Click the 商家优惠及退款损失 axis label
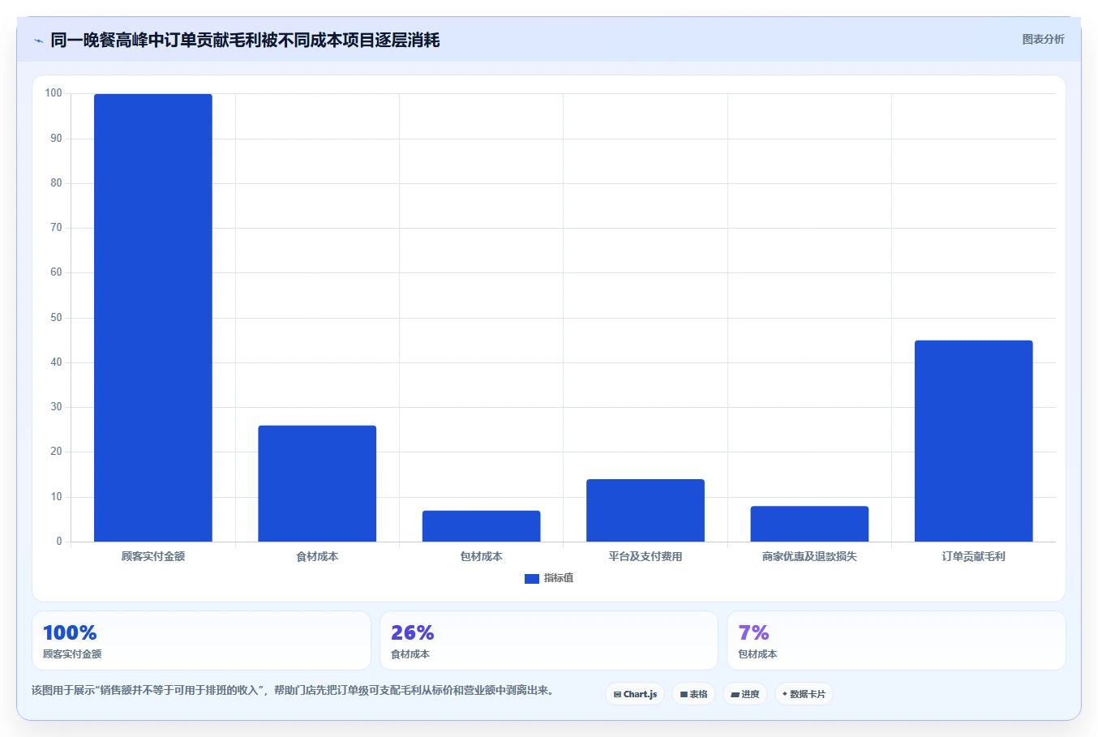 [809, 556]
